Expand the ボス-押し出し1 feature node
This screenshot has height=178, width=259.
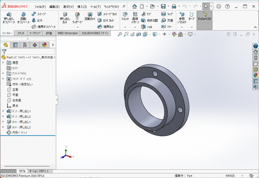click(x=3, y=111)
